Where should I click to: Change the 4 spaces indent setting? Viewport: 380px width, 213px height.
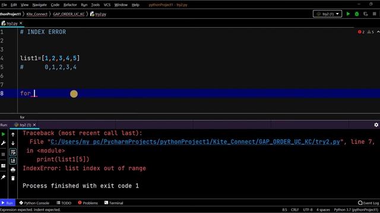tap(323, 210)
